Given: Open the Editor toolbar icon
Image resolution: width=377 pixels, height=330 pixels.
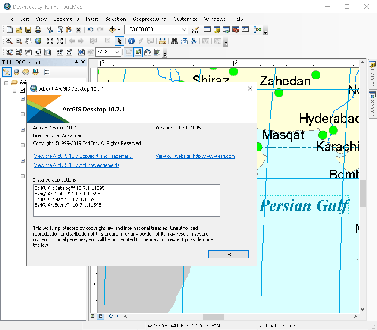Looking at the screenshot, I should (195, 30).
